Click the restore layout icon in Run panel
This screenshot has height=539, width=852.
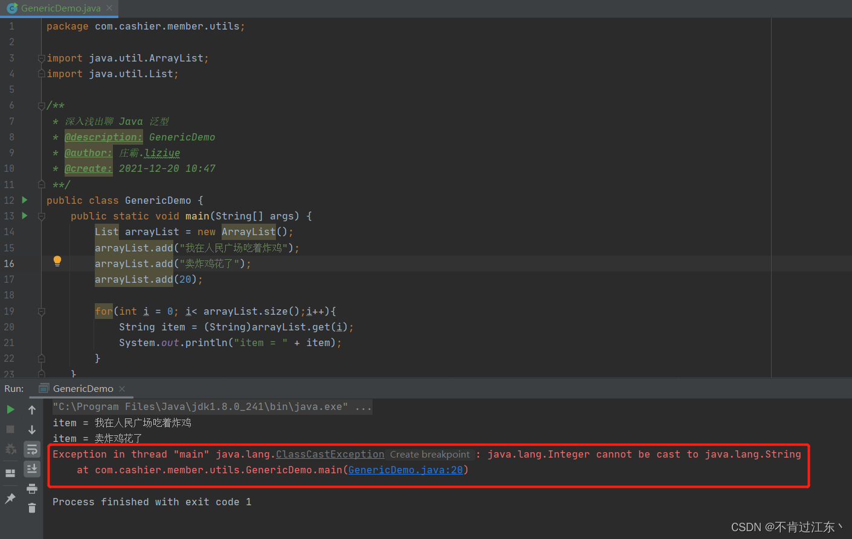click(10, 473)
